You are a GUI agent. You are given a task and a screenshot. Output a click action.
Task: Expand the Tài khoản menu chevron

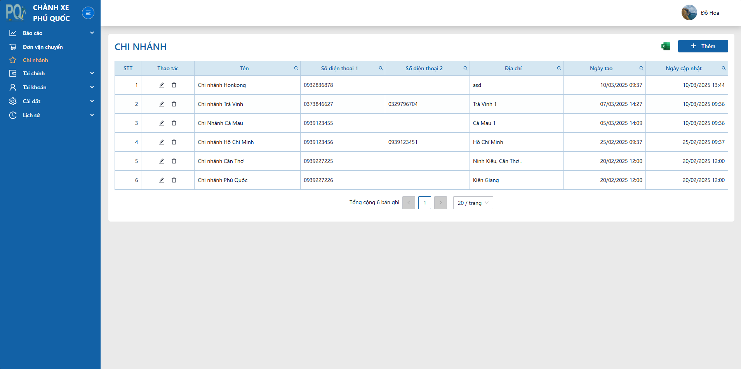pos(92,87)
